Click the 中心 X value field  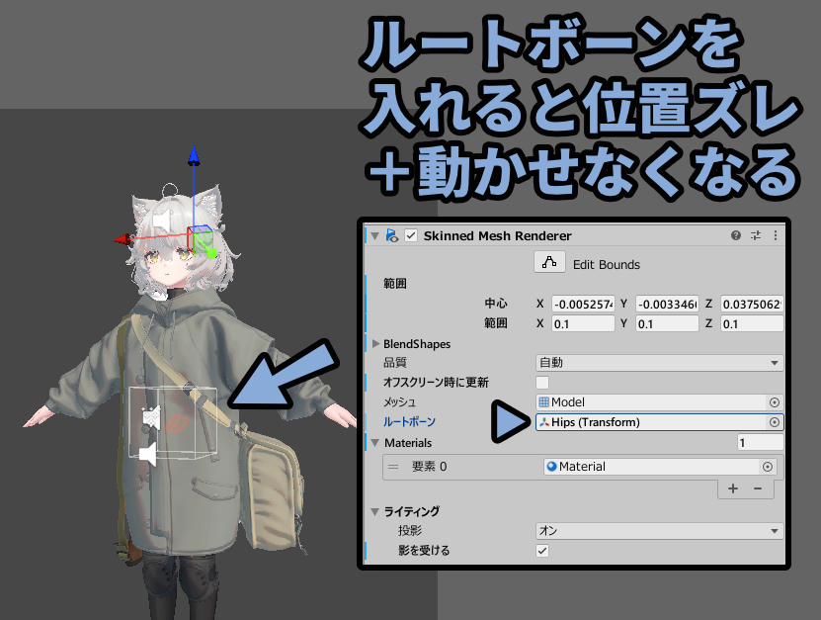click(x=583, y=304)
